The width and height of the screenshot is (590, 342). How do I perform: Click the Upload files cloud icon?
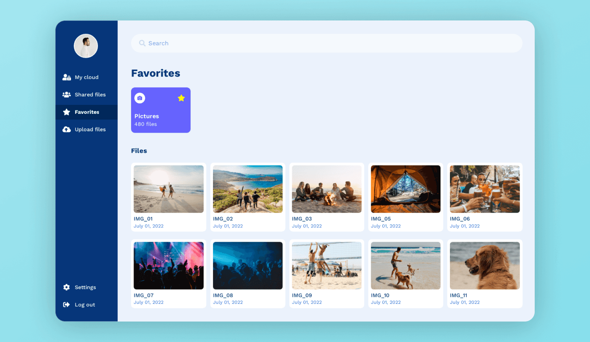[x=66, y=129]
